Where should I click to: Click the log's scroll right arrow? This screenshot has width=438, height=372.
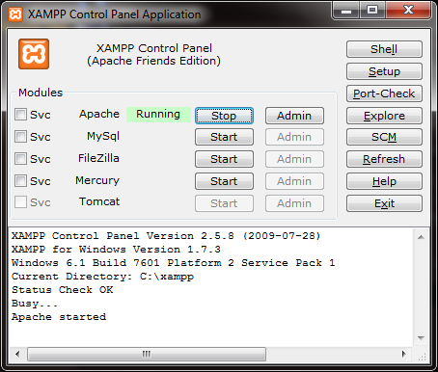click(404, 354)
